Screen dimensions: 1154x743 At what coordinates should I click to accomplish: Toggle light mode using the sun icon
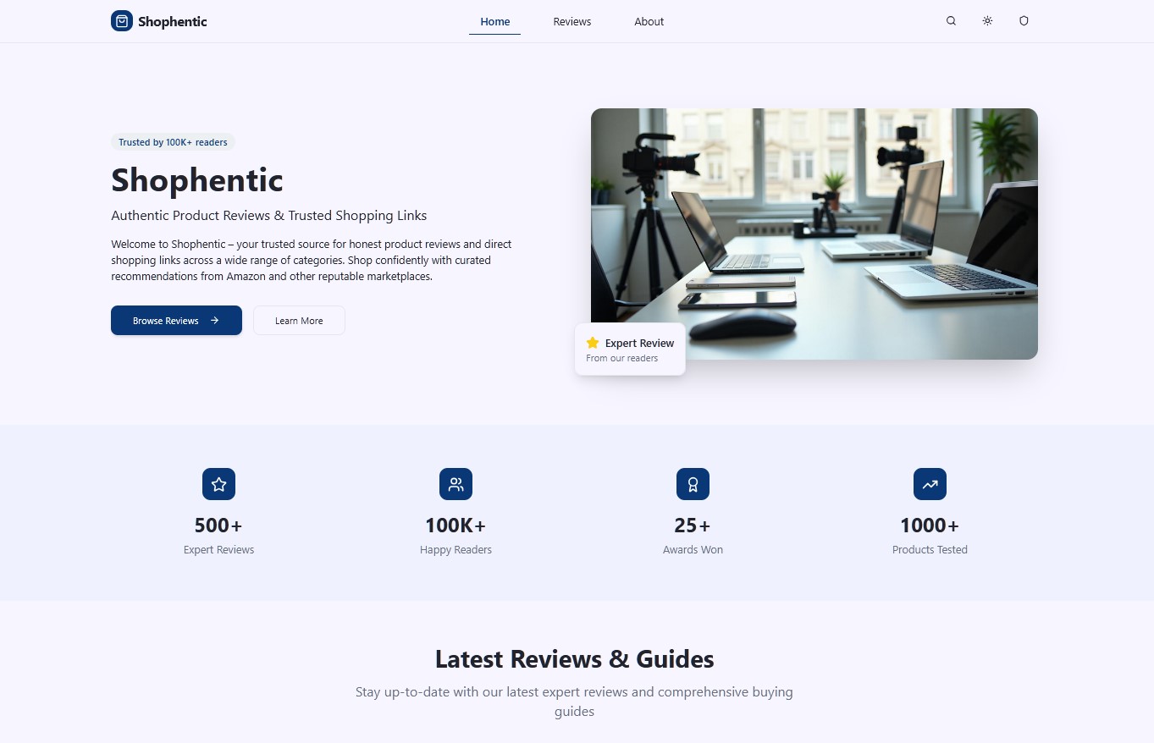click(x=987, y=20)
